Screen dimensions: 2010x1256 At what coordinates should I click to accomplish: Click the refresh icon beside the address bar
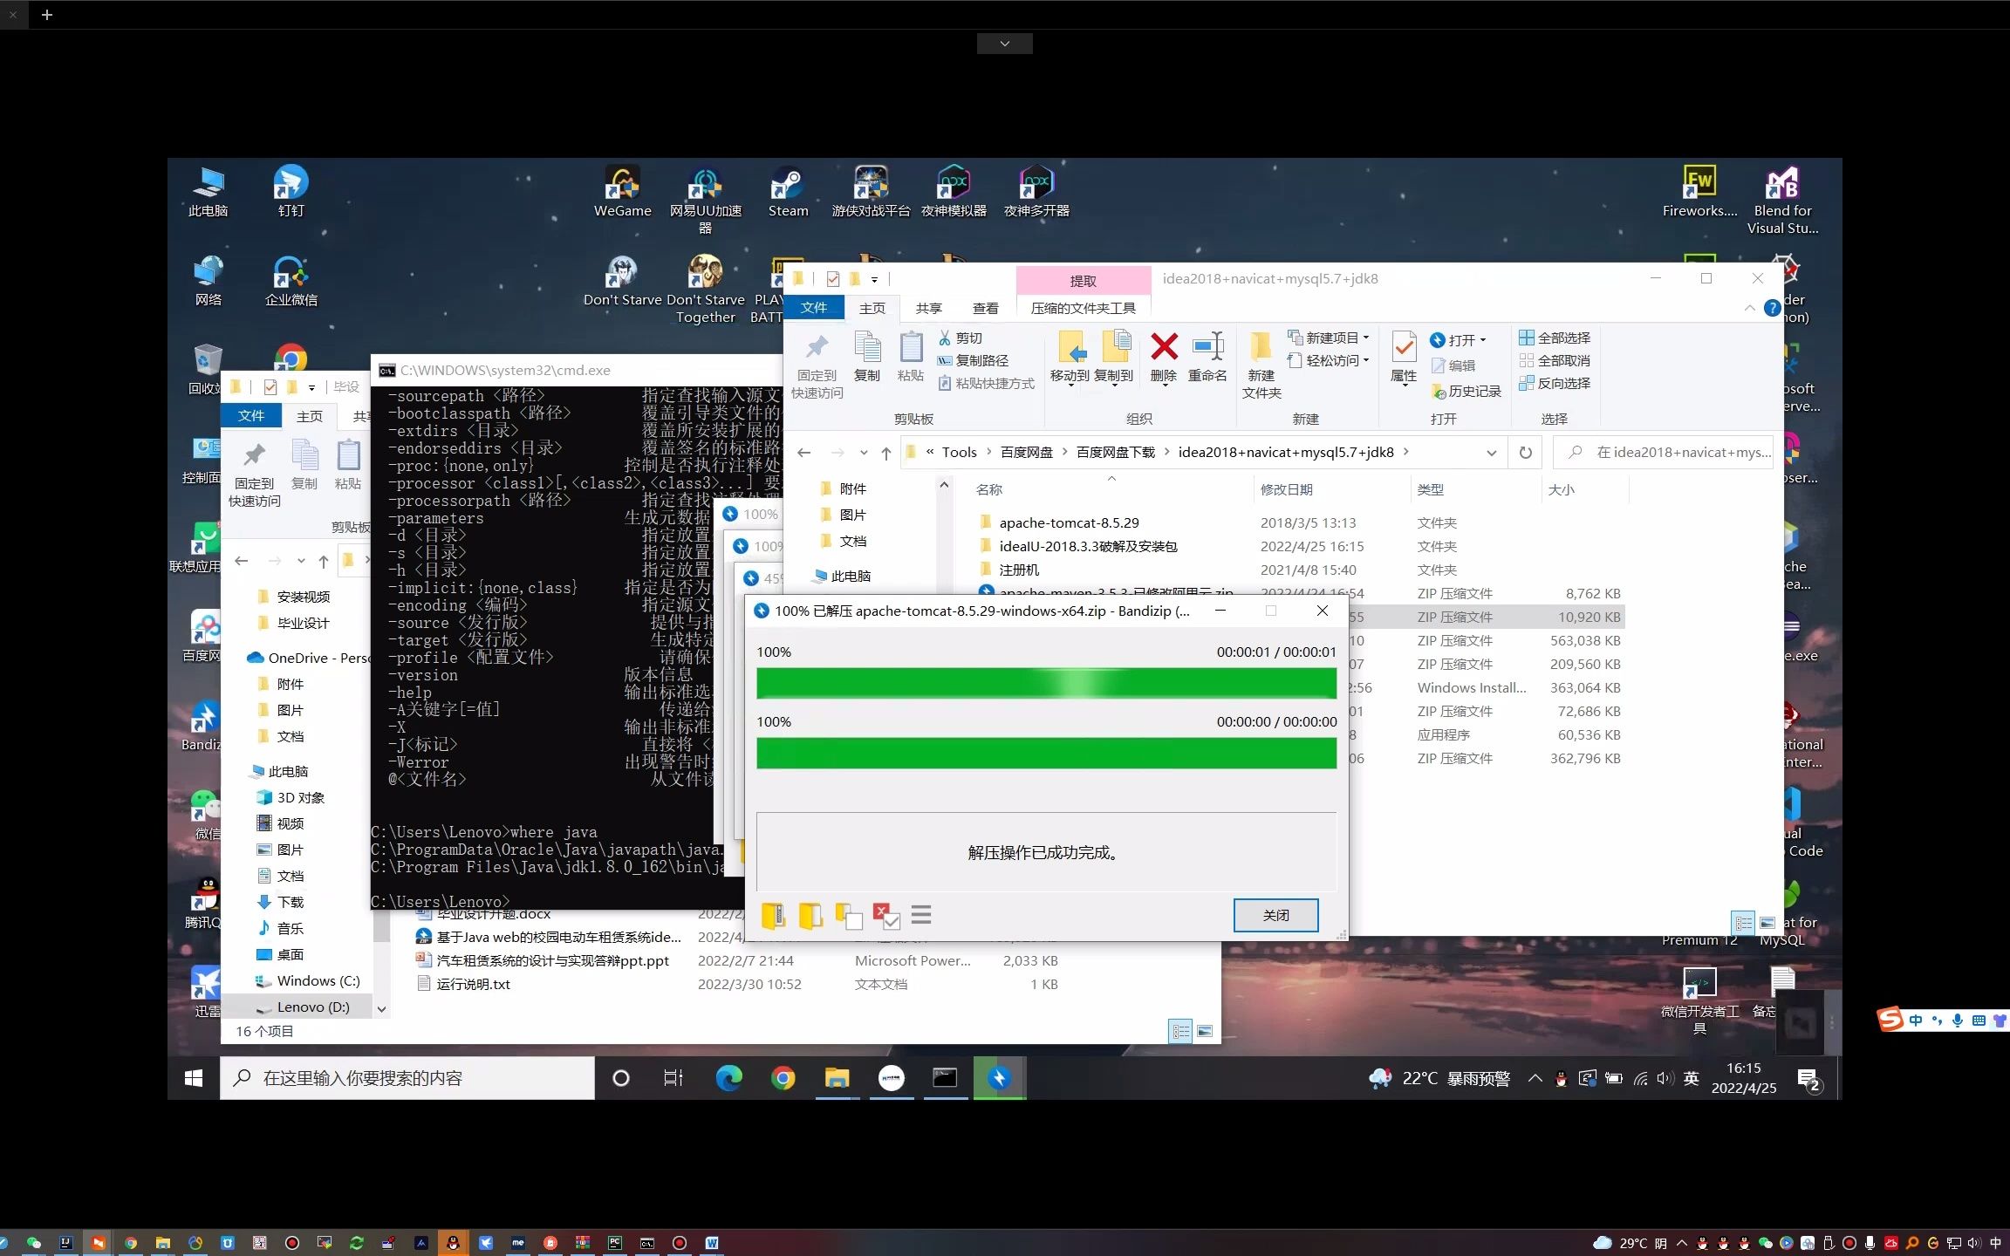coord(1525,453)
